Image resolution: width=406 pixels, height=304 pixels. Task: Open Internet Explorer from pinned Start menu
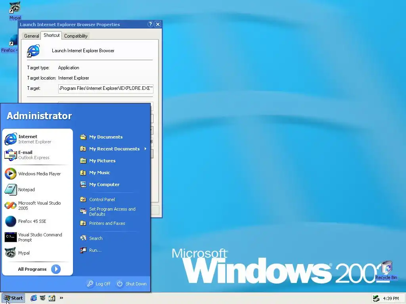[37, 139]
